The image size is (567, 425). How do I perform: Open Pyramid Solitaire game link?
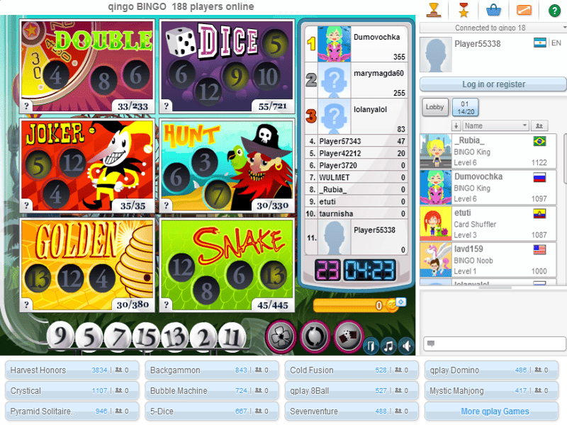pyautogui.click(x=72, y=412)
